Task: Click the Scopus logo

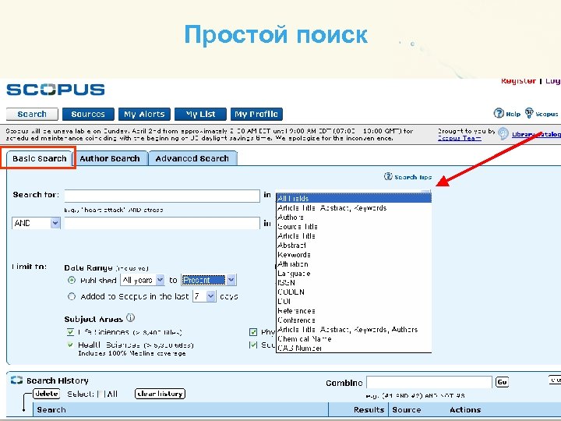Action: (x=55, y=90)
